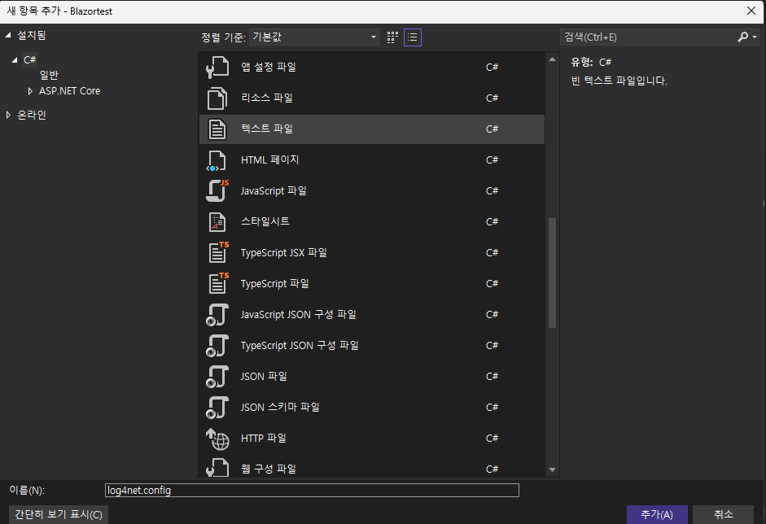Click the JSON 파일 icon
This screenshot has height=524, width=766.
(217, 377)
